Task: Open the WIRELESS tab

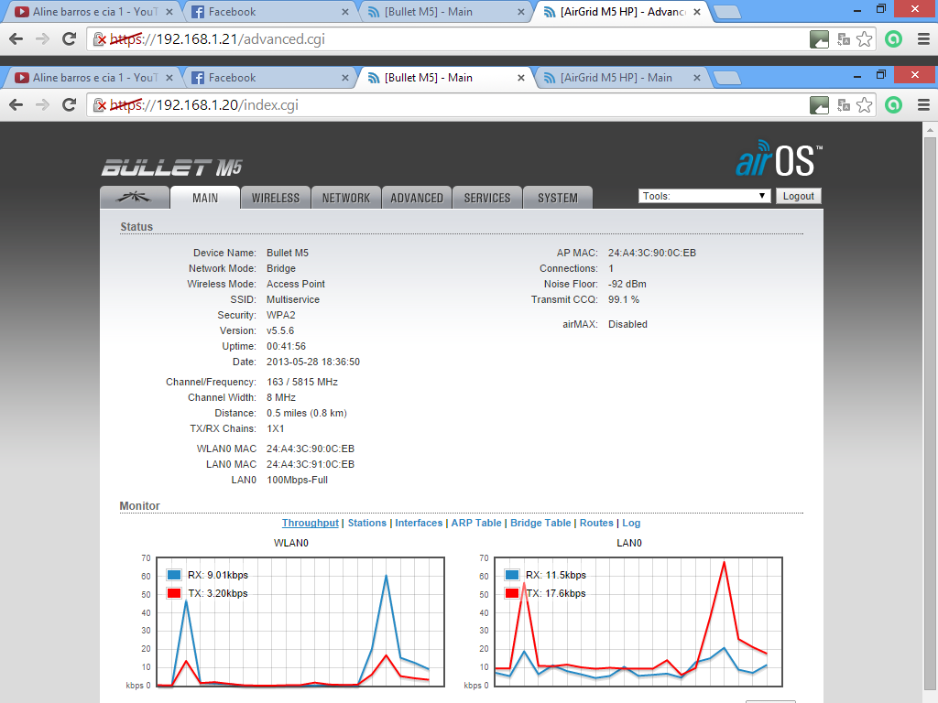Action: click(275, 198)
